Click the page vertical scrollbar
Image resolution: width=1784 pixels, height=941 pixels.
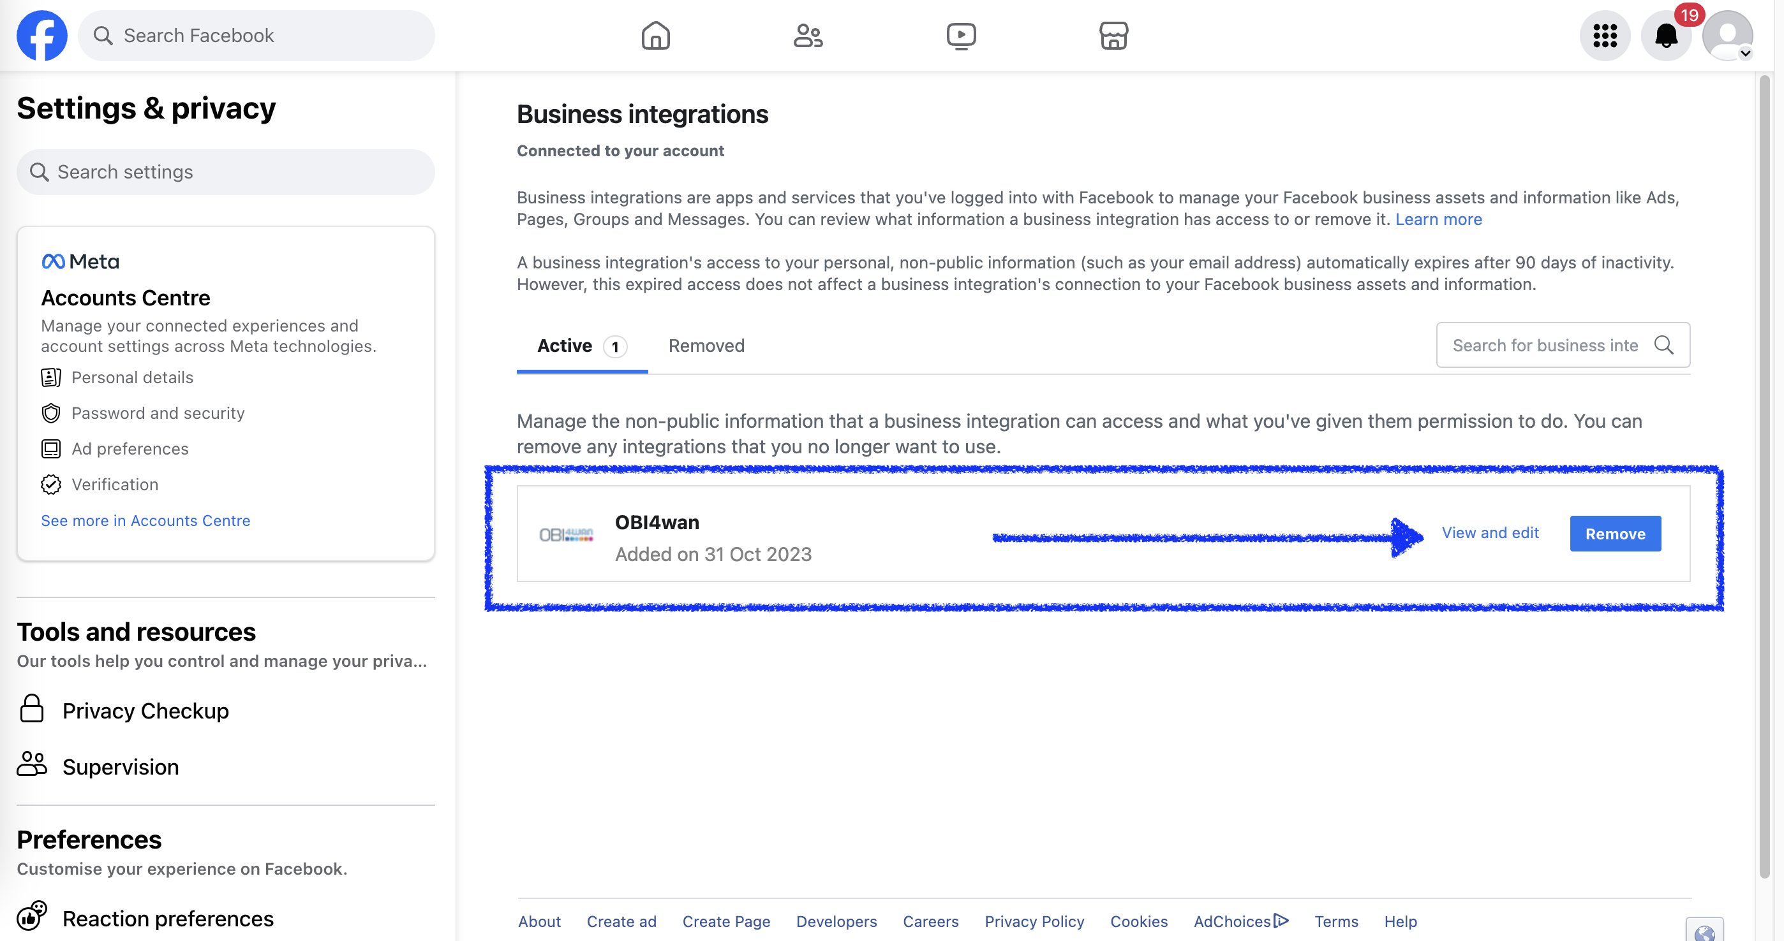1764,478
